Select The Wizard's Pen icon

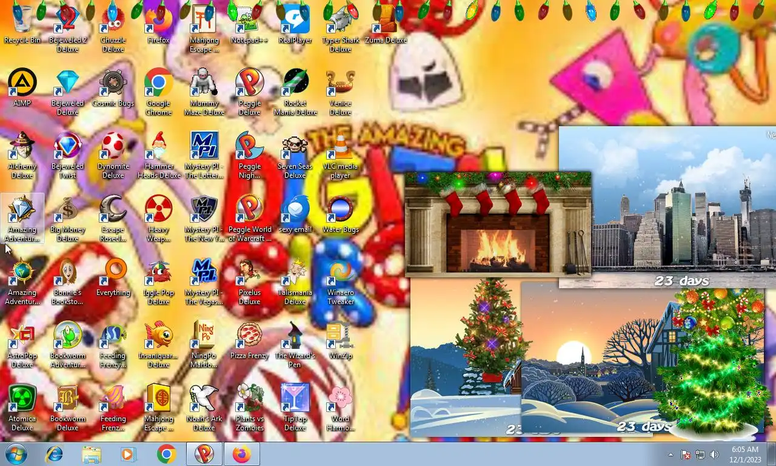(295, 345)
